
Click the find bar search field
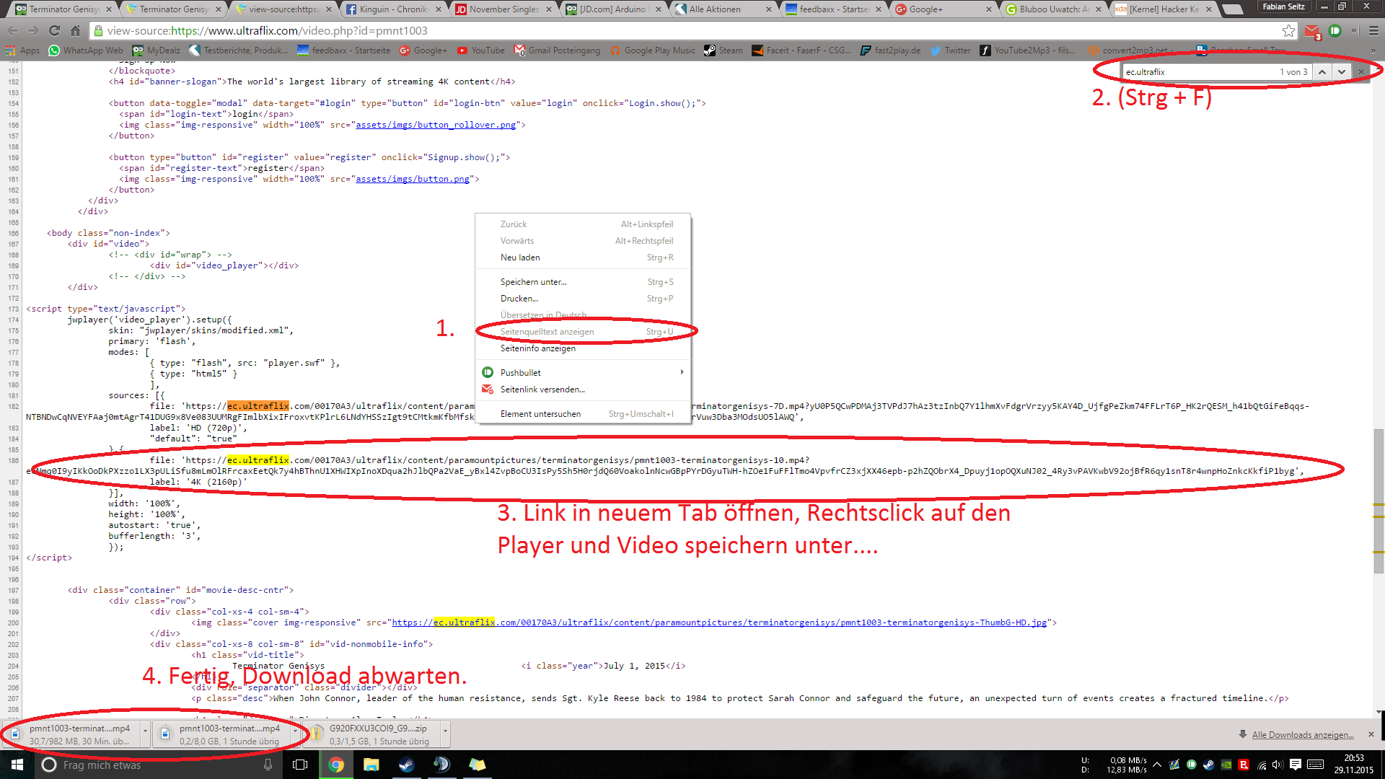[x=1200, y=71]
